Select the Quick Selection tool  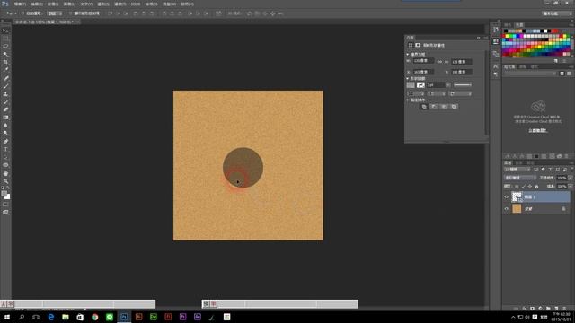click(5, 54)
